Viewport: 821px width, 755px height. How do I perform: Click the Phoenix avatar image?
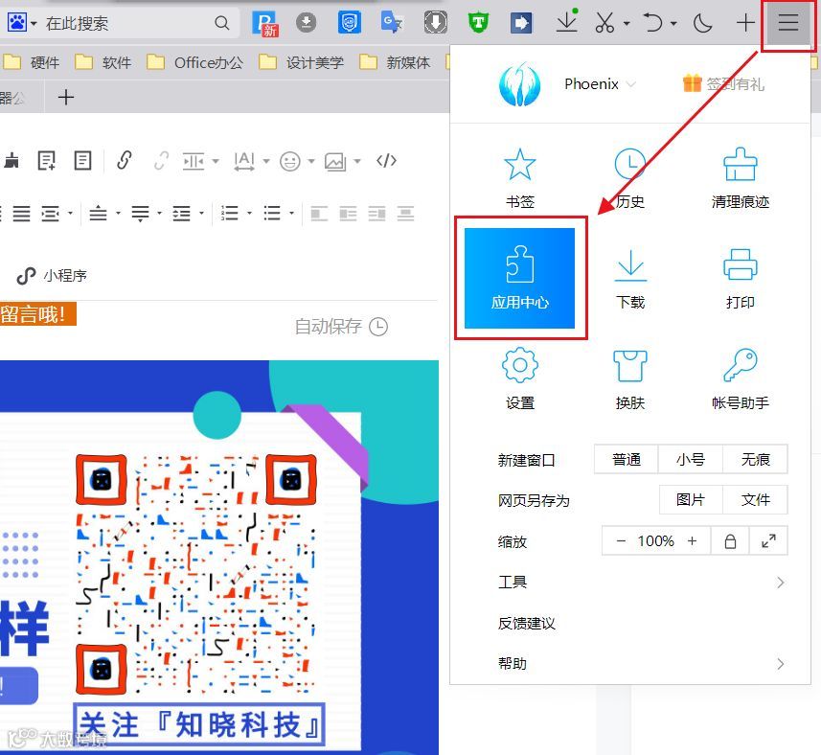[x=519, y=83]
